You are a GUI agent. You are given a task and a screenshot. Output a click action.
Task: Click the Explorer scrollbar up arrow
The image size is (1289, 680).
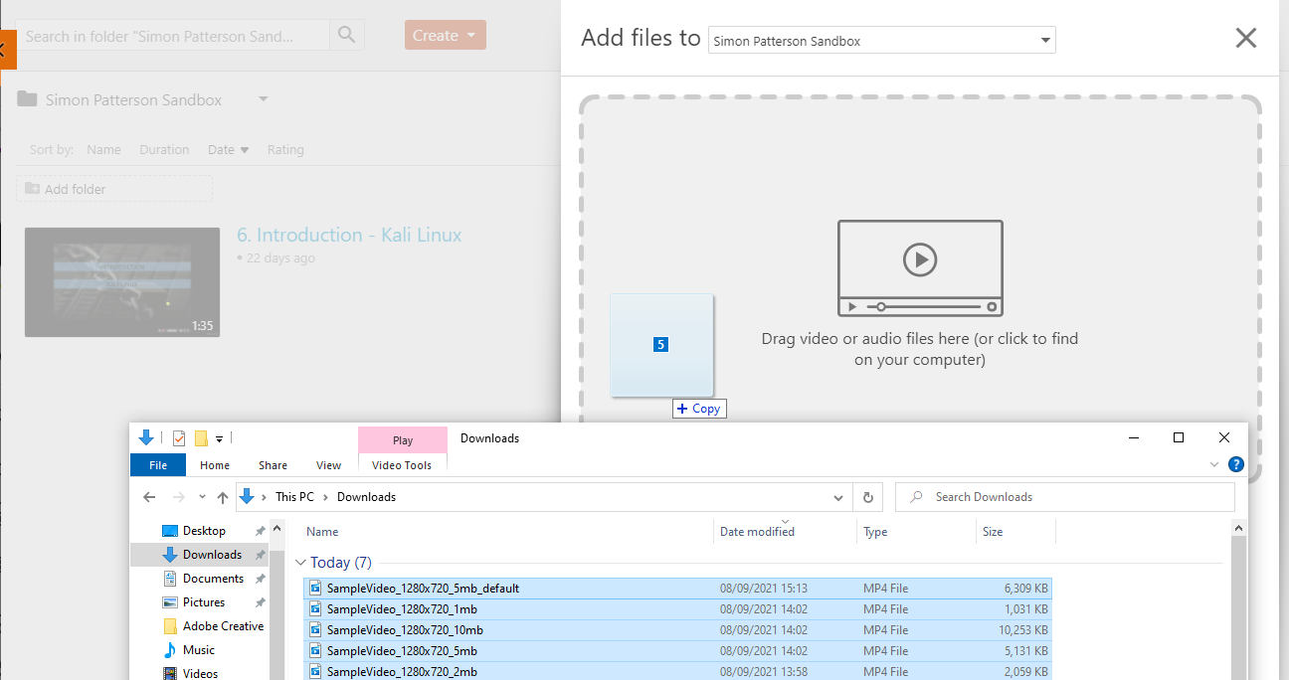click(1238, 528)
